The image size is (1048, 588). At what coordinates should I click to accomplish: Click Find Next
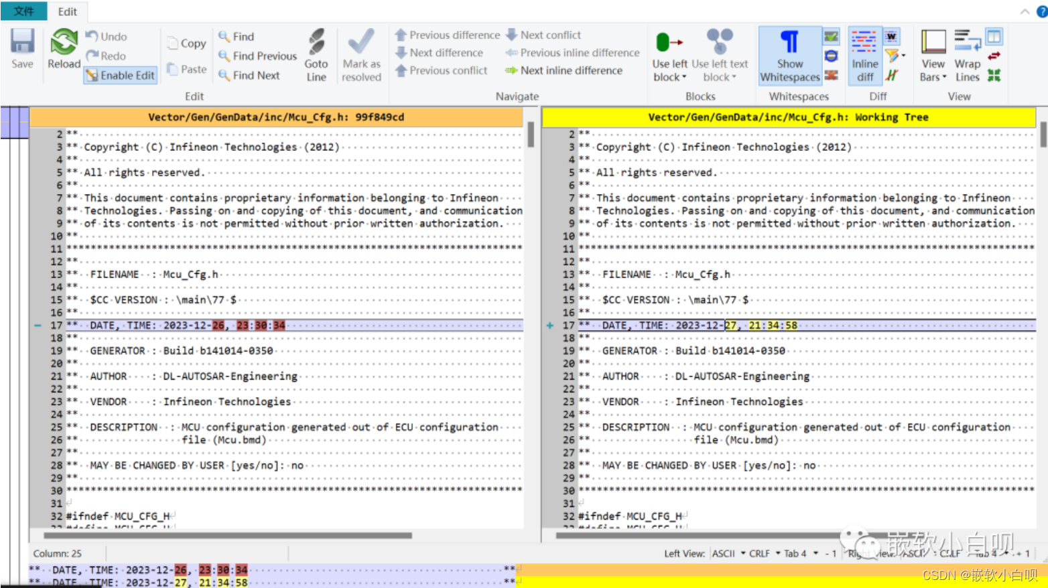point(249,75)
